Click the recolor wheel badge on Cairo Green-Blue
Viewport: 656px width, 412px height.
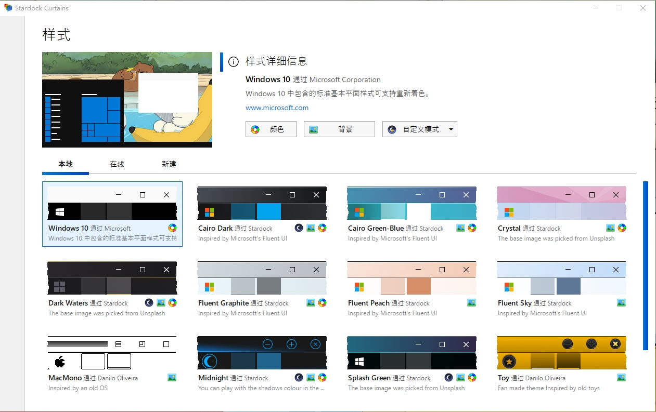[471, 228]
